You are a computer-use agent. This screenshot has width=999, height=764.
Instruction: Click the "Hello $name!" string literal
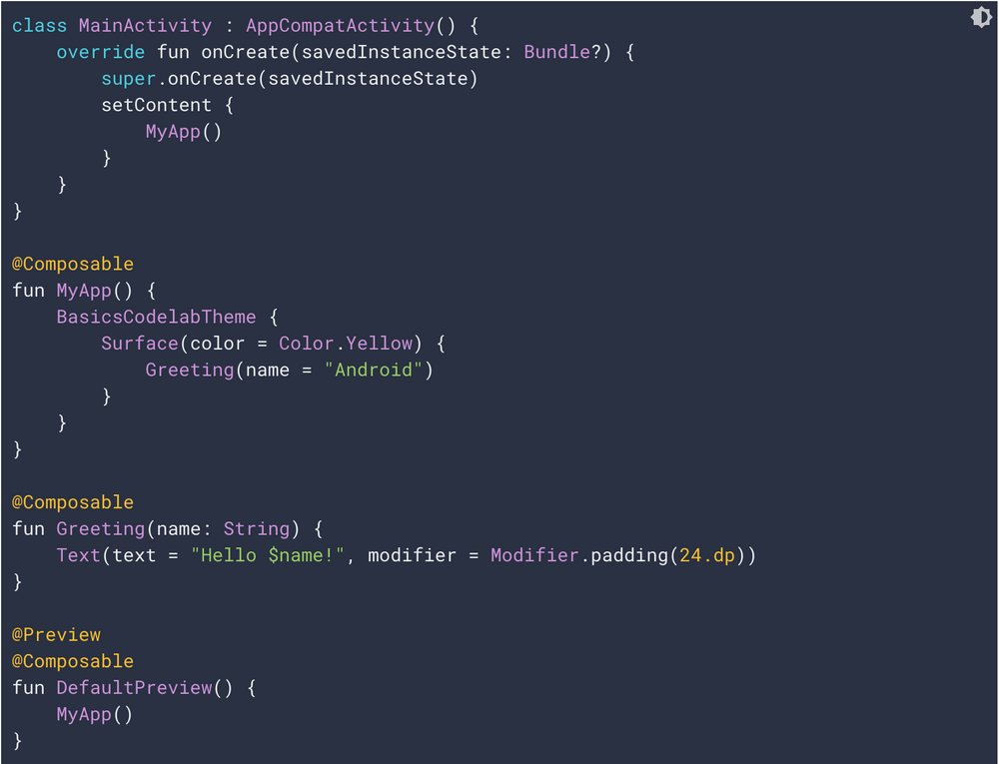click(268, 556)
